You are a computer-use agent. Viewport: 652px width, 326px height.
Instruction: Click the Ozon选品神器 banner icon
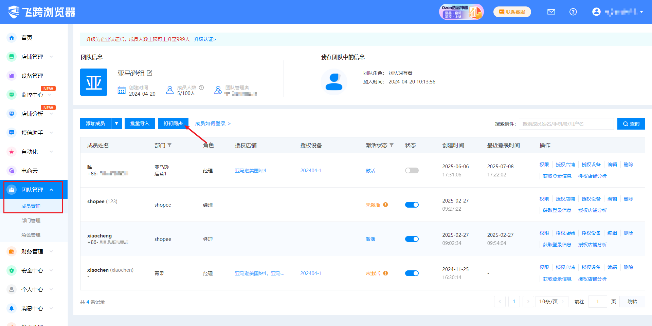461,12
